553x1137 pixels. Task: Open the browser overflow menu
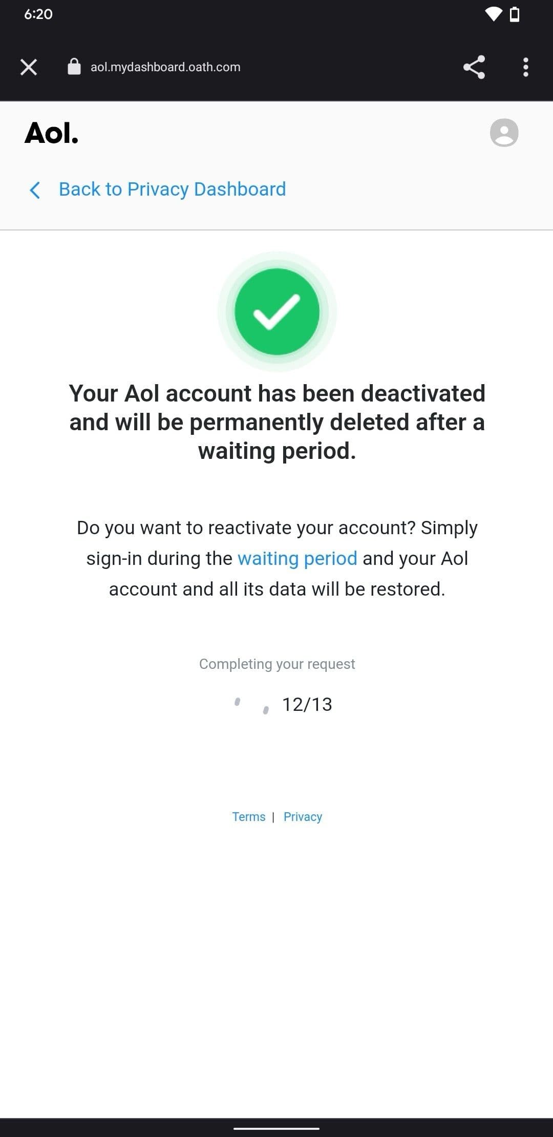[x=525, y=67]
